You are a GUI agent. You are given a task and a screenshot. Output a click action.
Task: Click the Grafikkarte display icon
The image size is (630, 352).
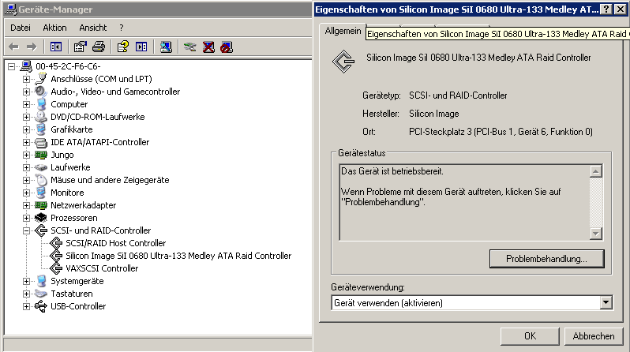[41, 129]
